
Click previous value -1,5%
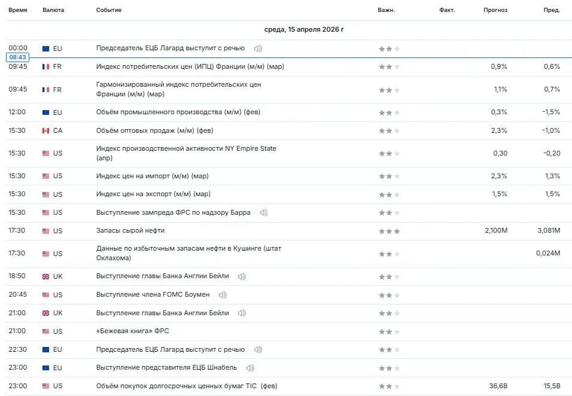(551, 112)
